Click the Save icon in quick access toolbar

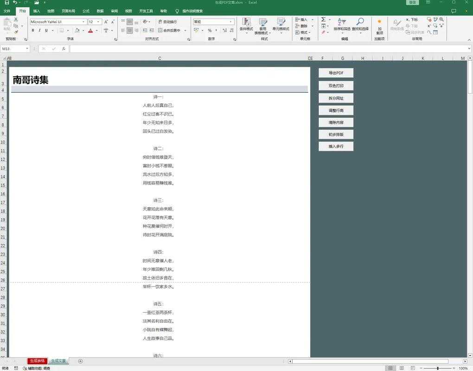(x=6, y=3)
